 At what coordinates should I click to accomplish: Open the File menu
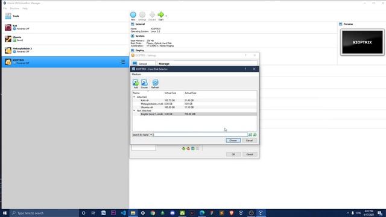[x=5, y=8]
